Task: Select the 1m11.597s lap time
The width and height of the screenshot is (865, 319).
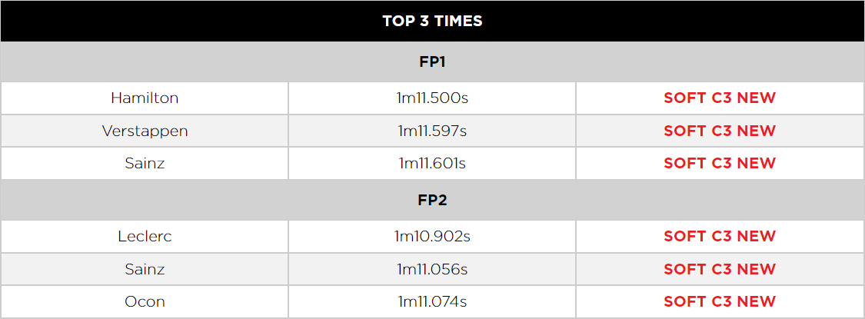Action: [432, 131]
